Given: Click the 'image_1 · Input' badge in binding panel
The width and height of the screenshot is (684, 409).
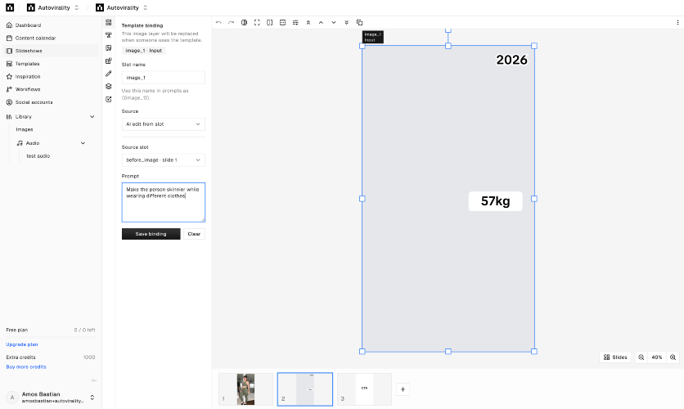Looking at the screenshot, I should click(x=143, y=51).
